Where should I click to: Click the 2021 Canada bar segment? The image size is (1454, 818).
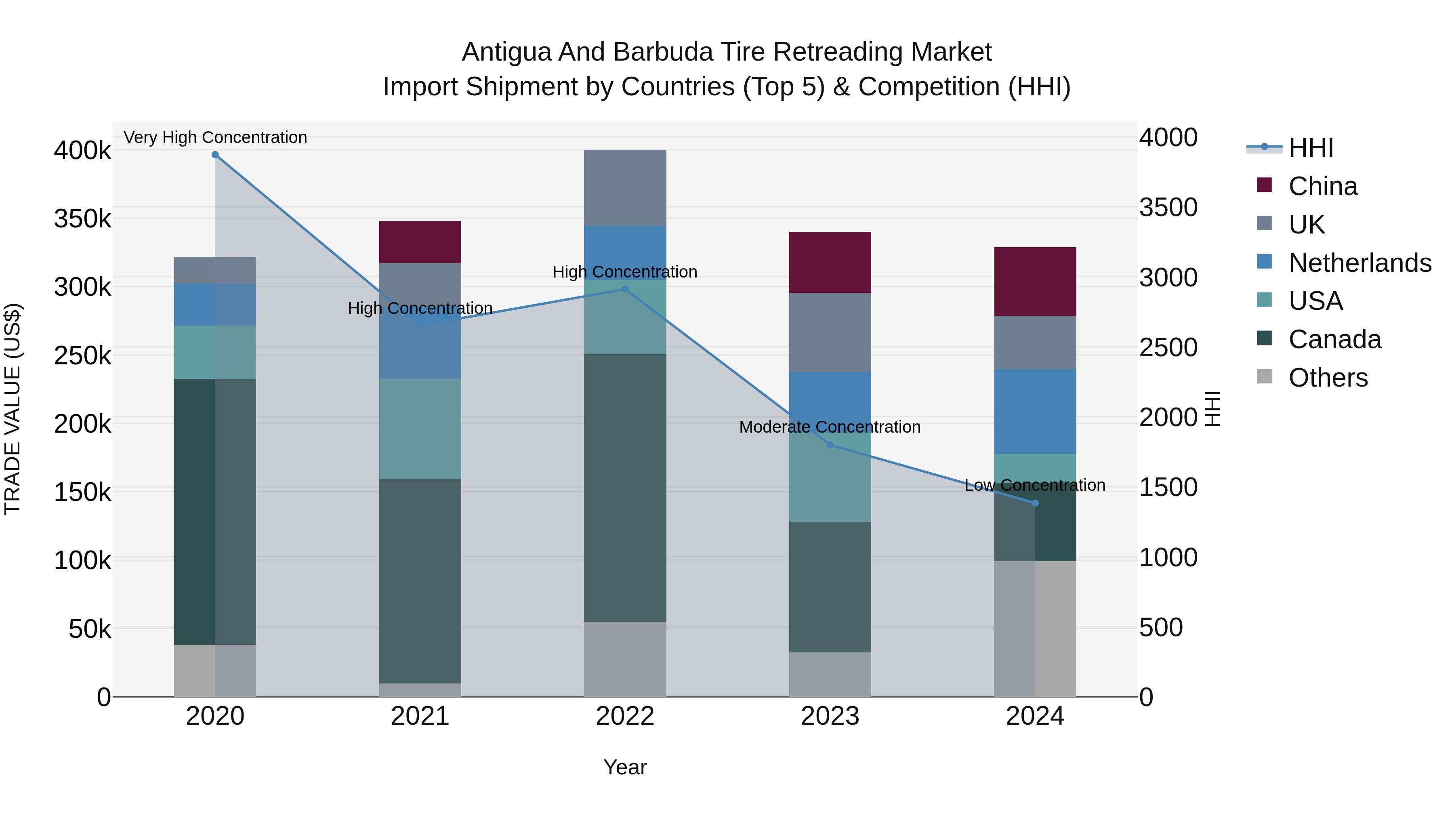(x=420, y=581)
